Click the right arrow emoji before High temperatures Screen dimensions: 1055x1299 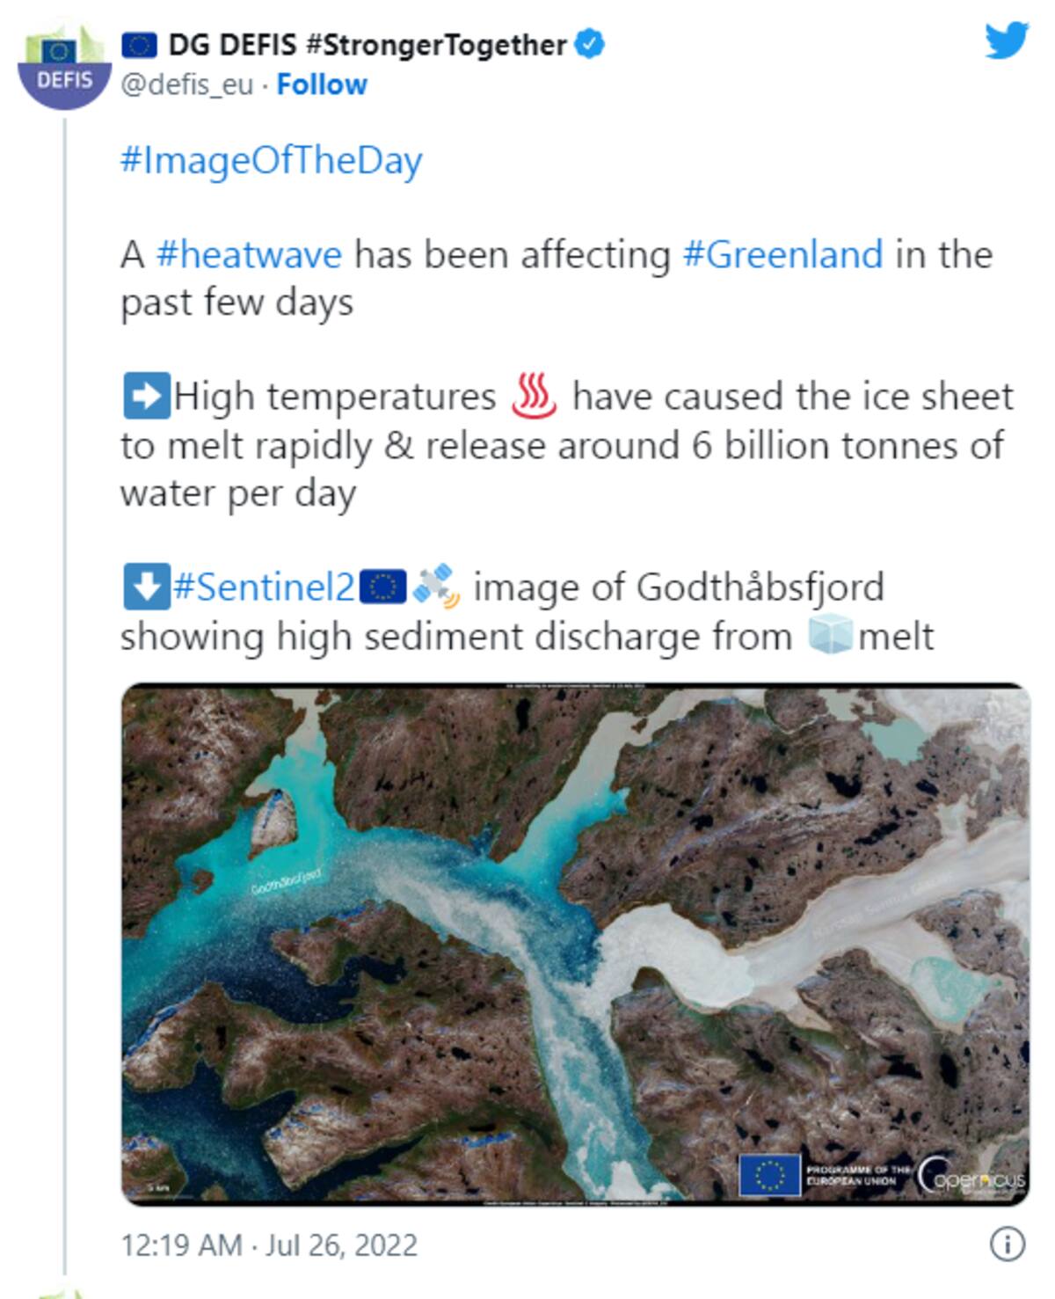(146, 397)
